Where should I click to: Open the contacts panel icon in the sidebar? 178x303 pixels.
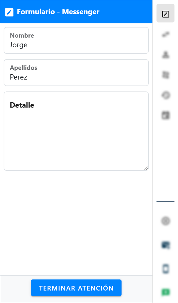pyautogui.click(x=165, y=54)
